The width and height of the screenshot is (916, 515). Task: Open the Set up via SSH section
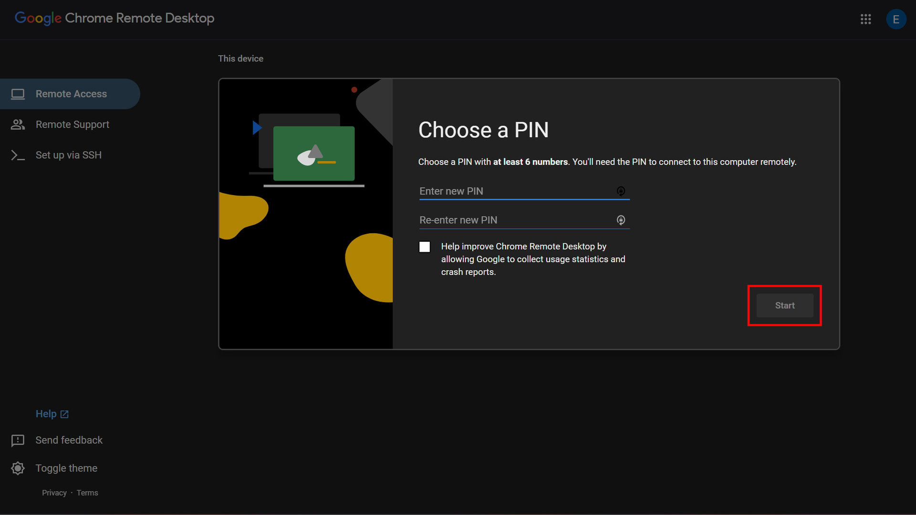pos(68,155)
